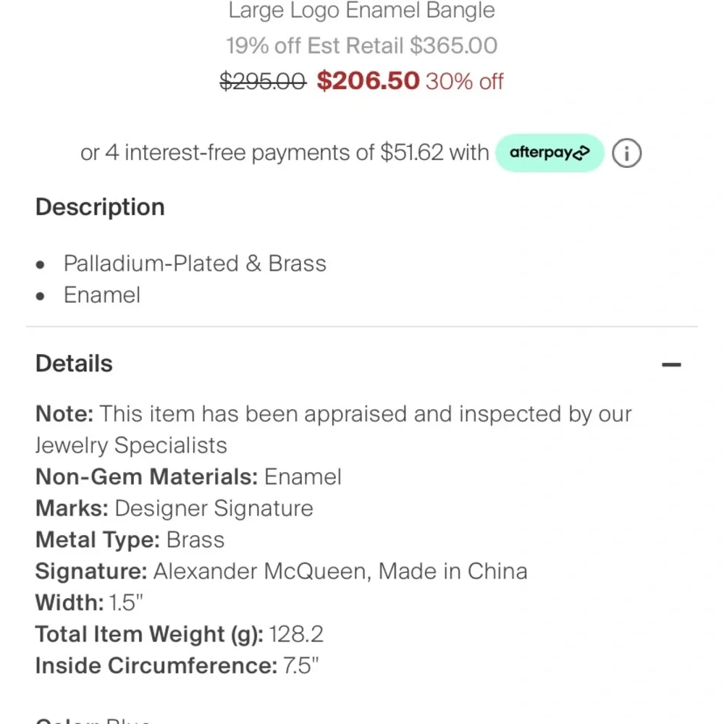Click the Marks: Designer Signature line

[174, 508]
